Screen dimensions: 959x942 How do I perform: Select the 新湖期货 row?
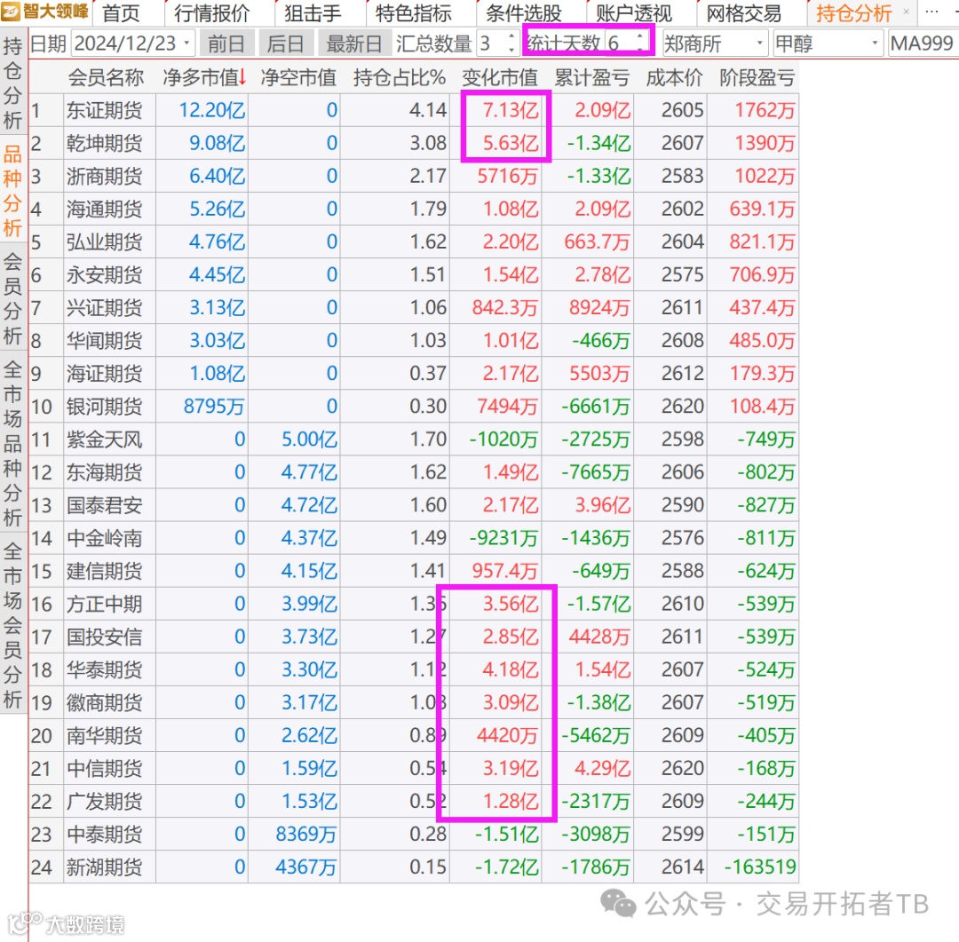click(414, 867)
